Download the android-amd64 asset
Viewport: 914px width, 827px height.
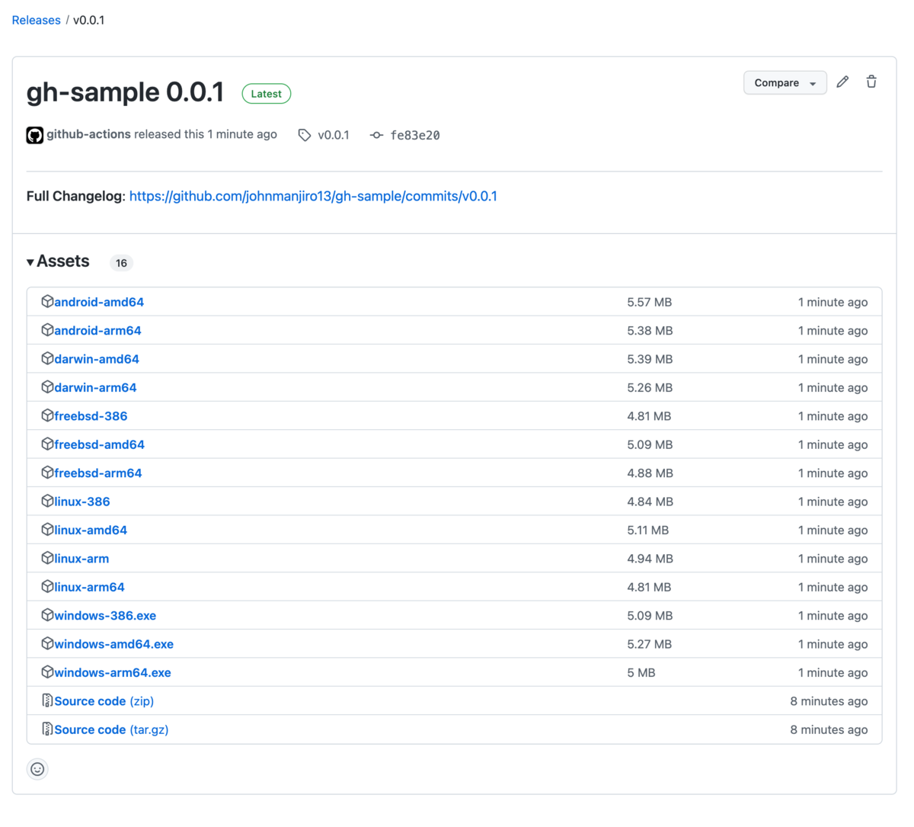99,302
